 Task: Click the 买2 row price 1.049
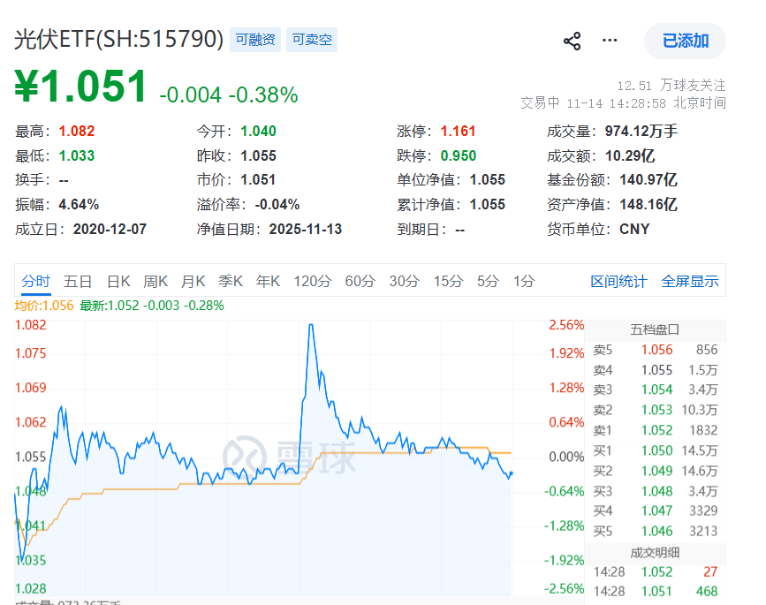(x=656, y=471)
